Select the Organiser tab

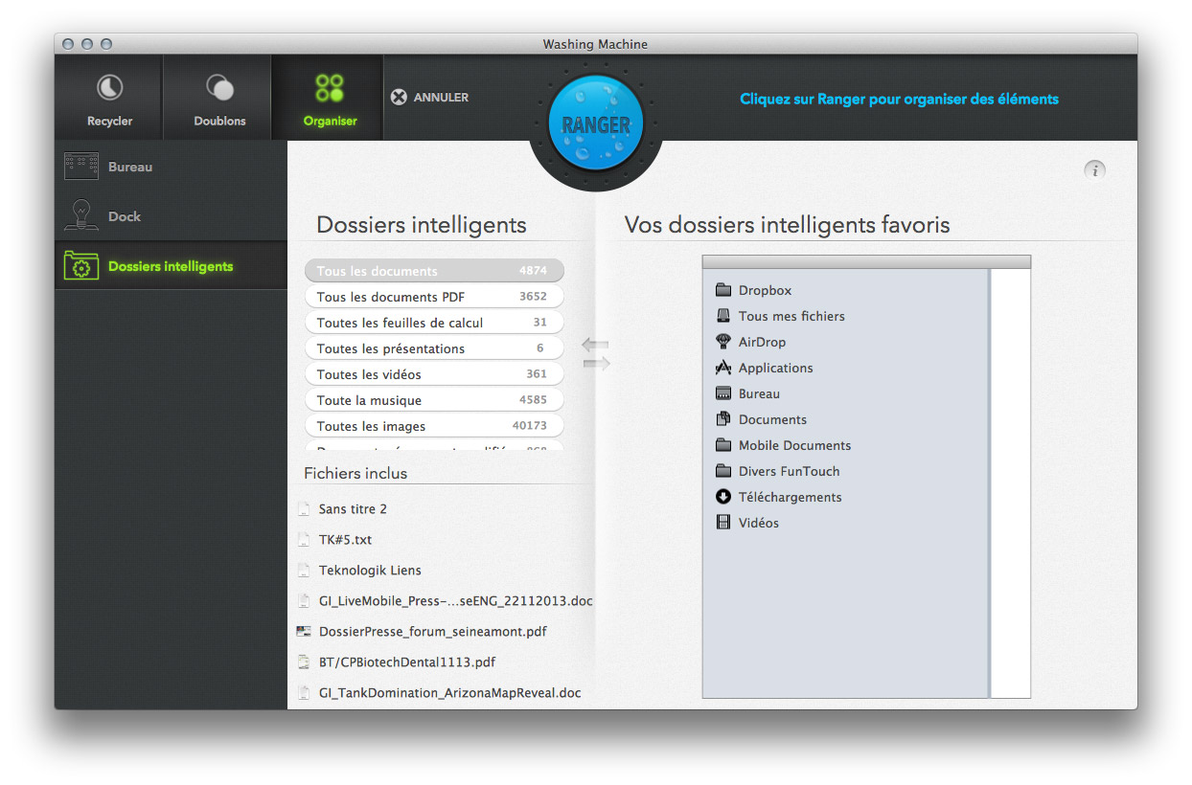click(329, 98)
